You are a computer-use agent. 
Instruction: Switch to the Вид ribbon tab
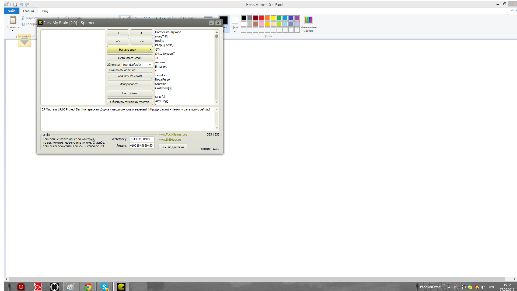pyautogui.click(x=45, y=11)
